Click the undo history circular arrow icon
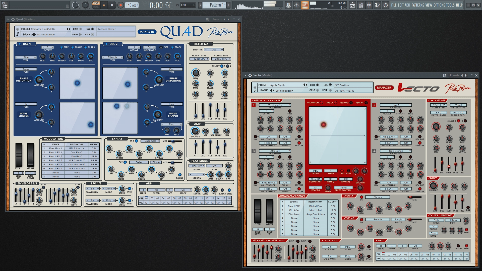Viewport: 482px width, 271px height. pos(385,5)
